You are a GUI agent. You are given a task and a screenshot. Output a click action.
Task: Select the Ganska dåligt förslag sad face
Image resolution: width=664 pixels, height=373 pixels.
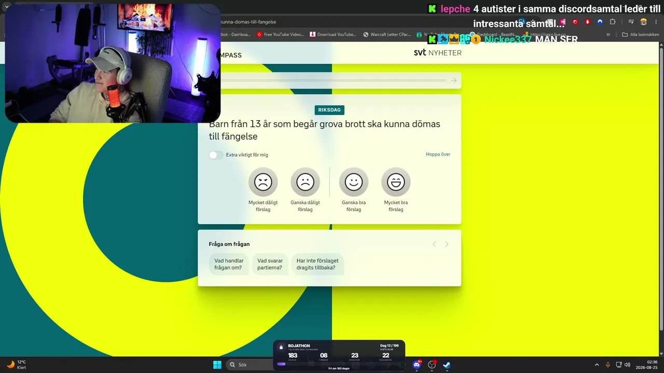click(x=305, y=182)
